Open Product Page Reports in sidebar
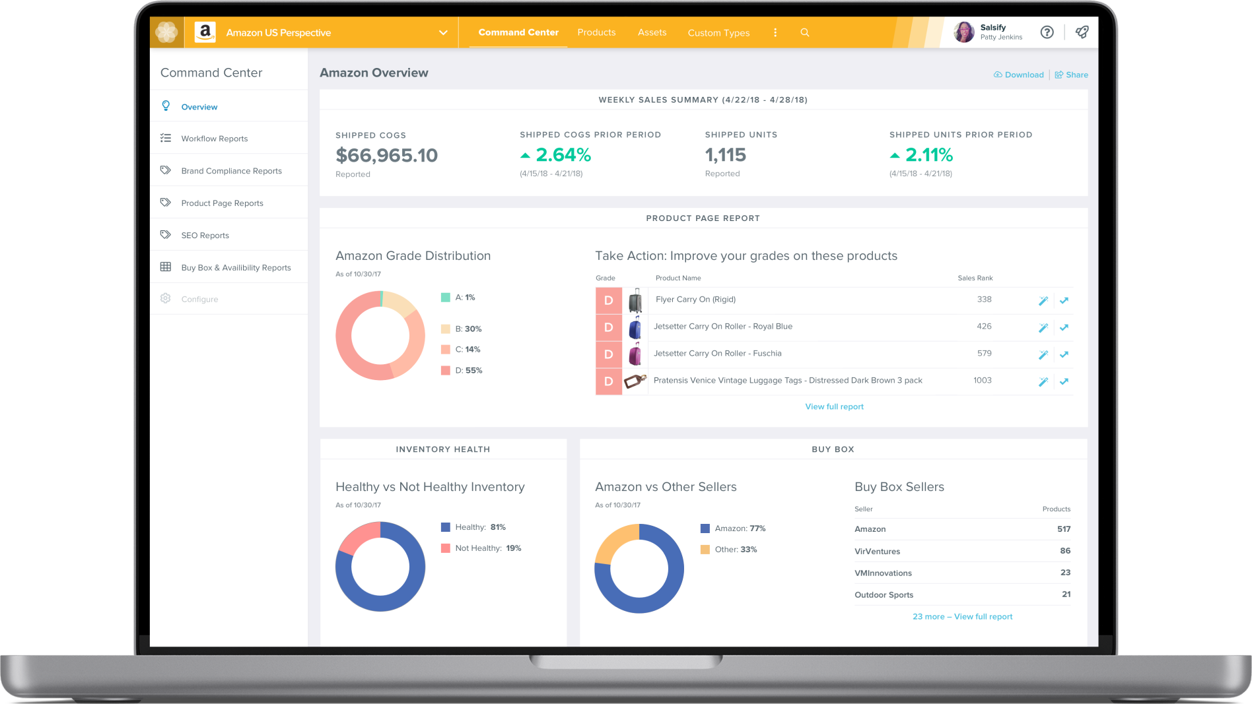Screen dimensions: 1252x704 coord(228,203)
